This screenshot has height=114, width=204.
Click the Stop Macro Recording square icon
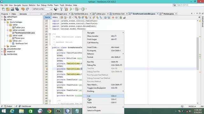coord(116,17)
